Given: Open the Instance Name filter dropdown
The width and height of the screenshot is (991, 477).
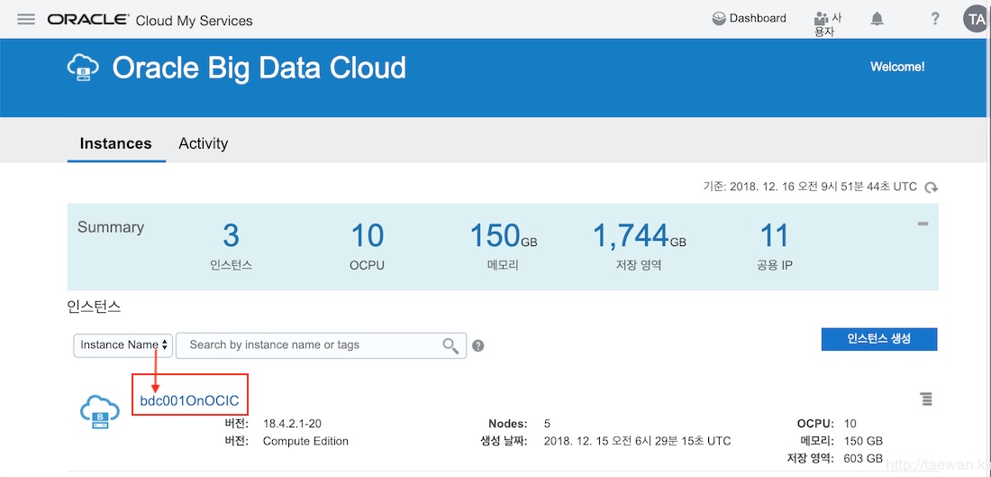Looking at the screenshot, I should click(x=123, y=345).
